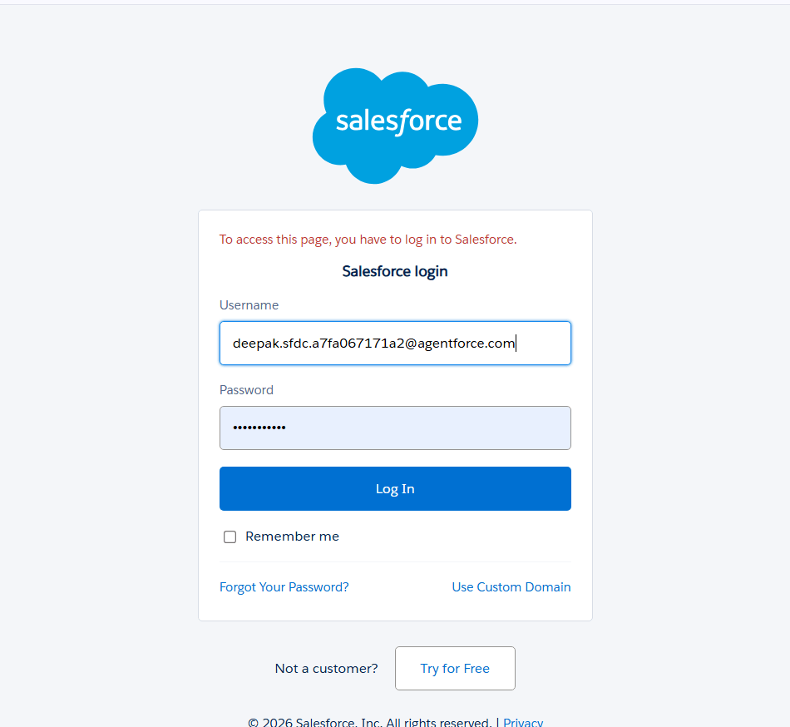Select the username email text
Screen dimensions: 790x727
coord(373,343)
